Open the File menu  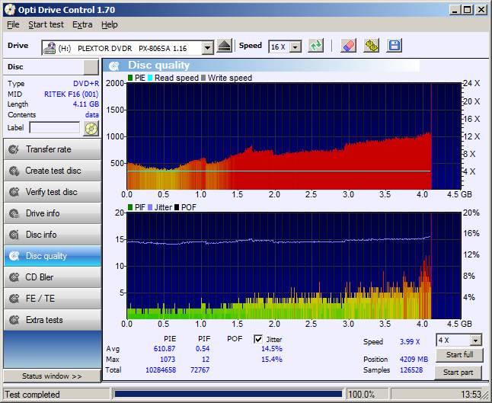coord(13,24)
